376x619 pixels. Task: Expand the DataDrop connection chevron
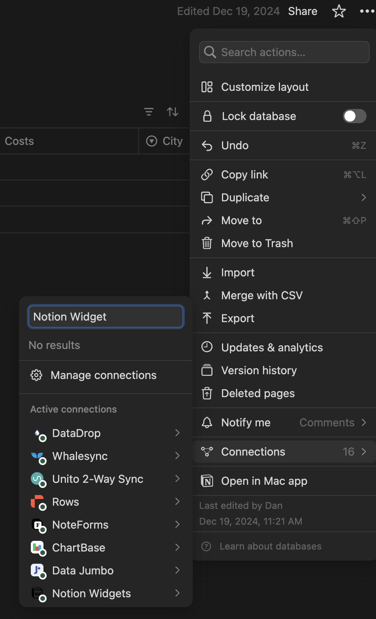pos(177,433)
